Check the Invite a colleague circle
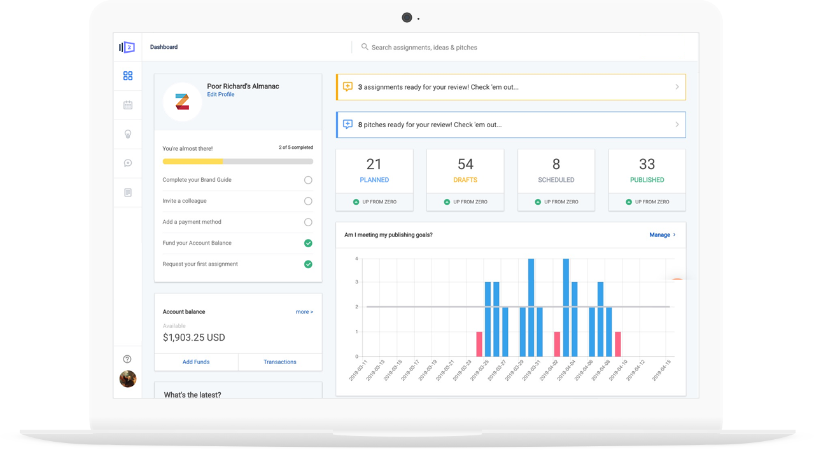Image resolution: width=814 pixels, height=450 pixels. [x=308, y=201]
